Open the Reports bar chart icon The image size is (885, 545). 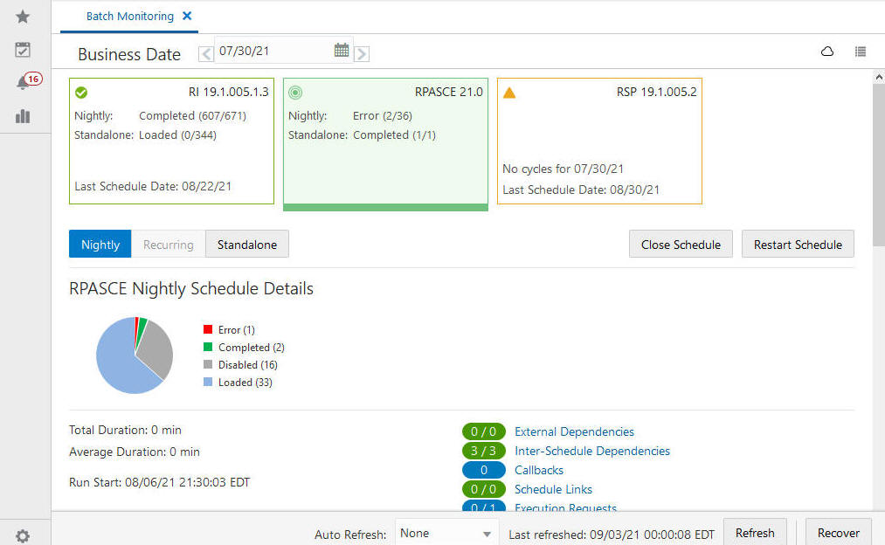coord(23,116)
